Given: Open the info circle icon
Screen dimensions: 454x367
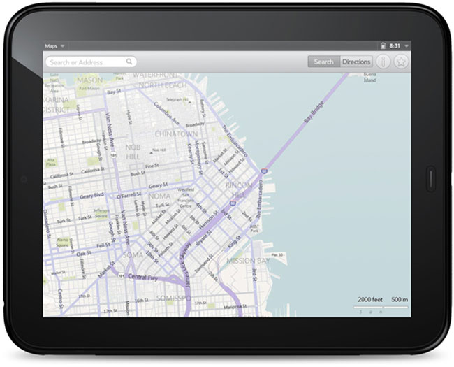Looking at the screenshot, I should [383, 62].
